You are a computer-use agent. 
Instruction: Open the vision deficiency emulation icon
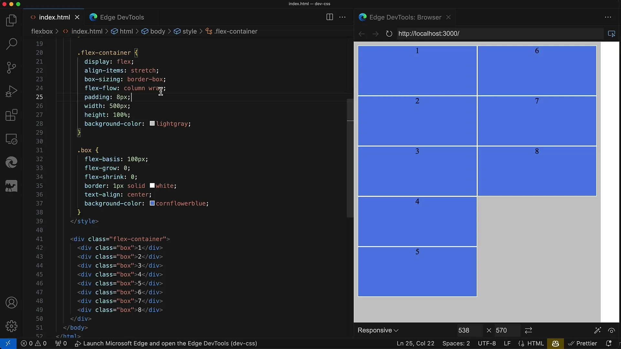click(x=611, y=330)
